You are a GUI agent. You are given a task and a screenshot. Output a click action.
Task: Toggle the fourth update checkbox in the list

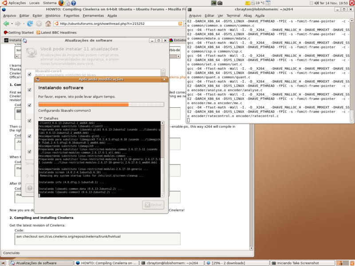29,121
